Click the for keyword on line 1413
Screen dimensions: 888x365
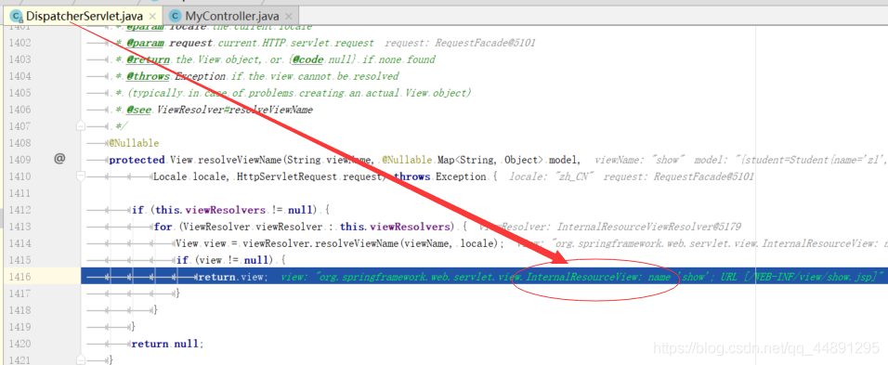pyautogui.click(x=163, y=227)
